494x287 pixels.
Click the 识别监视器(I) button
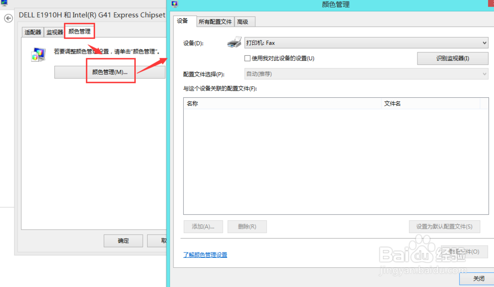(x=453, y=58)
